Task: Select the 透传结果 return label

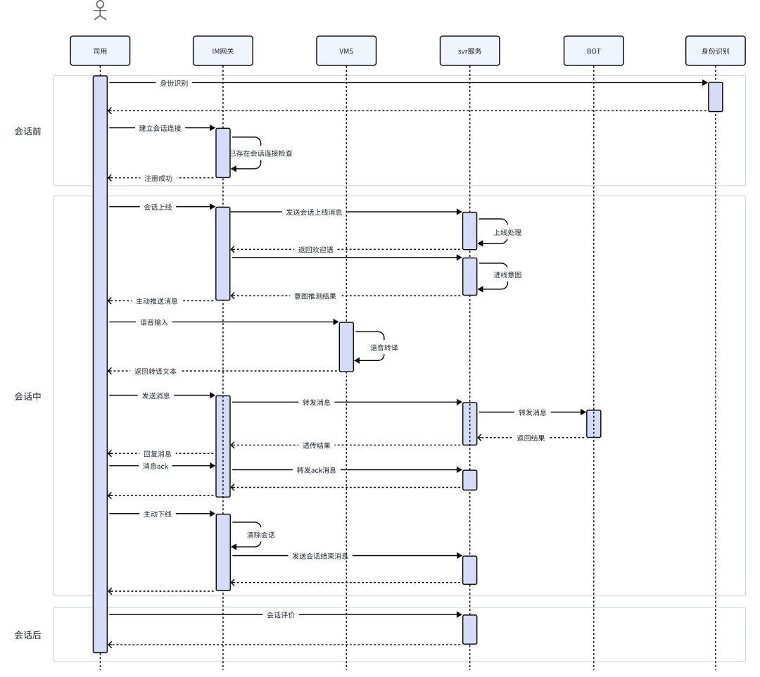Action: point(317,445)
